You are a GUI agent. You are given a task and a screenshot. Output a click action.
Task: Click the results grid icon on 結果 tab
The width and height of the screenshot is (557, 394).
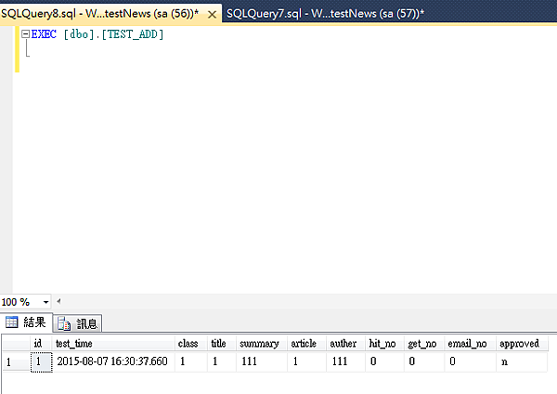coord(11,322)
